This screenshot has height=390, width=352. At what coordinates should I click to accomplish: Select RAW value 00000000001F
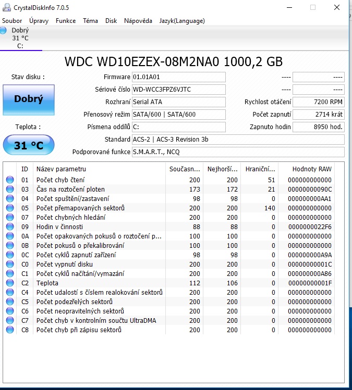coord(310,283)
